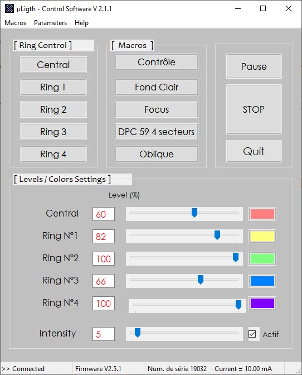Select the purple Ring N°4 color swatch
The width and height of the screenshot is (302, 375).
[x=262, y=303]
